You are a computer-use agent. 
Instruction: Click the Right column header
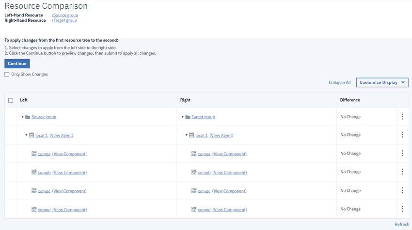point(185,100)
